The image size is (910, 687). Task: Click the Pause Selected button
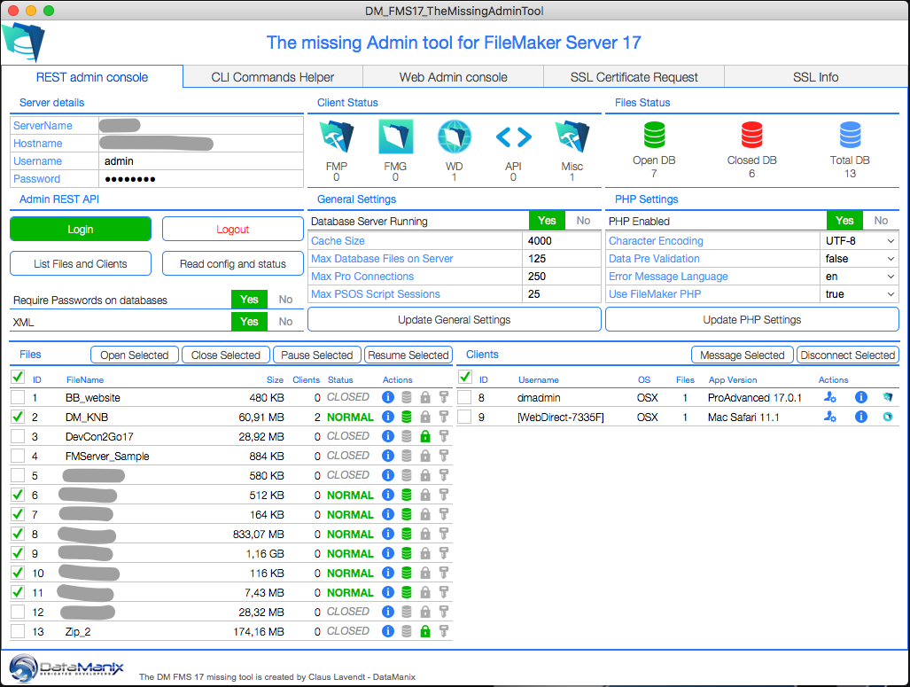[317, 355]
